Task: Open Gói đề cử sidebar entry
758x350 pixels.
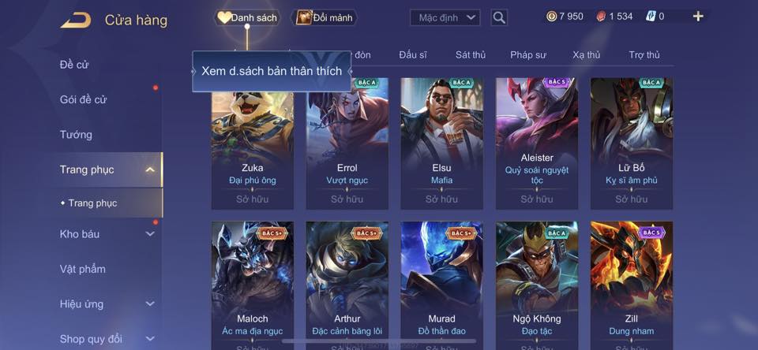Action: pyautogui.click(x=83, y=99)
